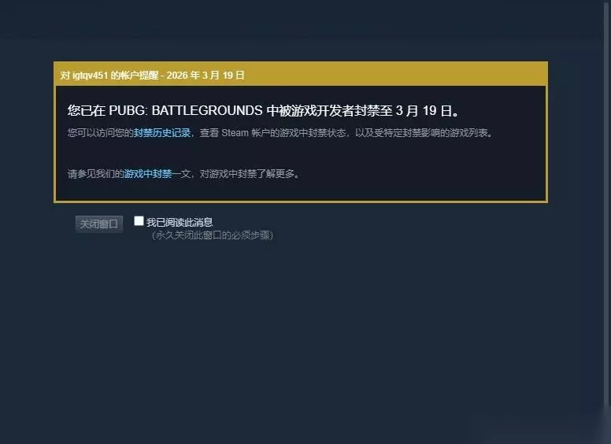Viewport: 611px width, 444px height.
Task: Open the 封禁历史记录 link
Action: click(162, 133)
